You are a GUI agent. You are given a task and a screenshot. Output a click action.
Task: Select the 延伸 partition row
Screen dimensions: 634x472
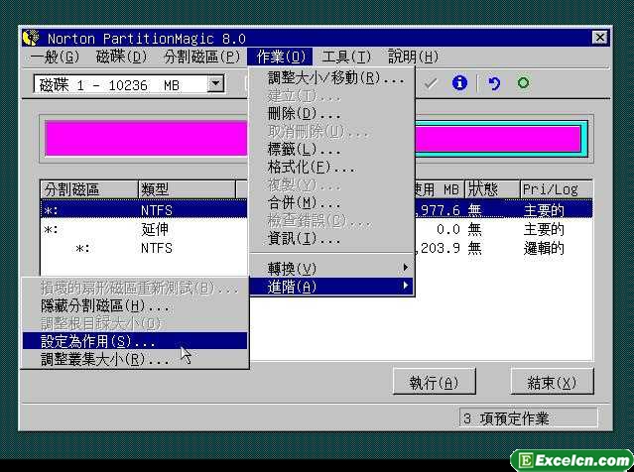click(x=317, y=229)
